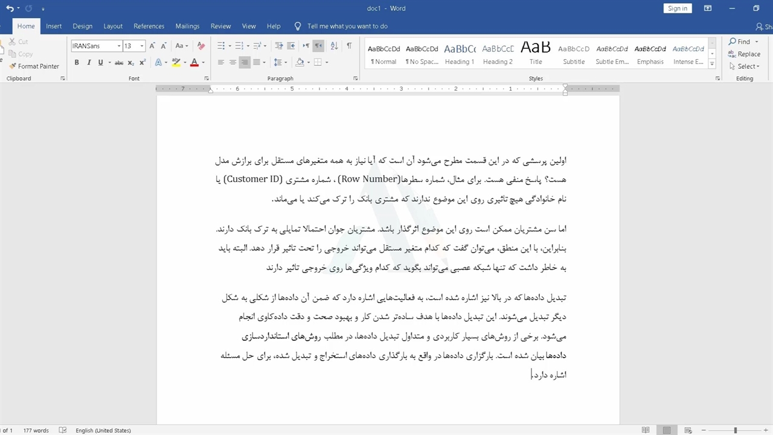The image size is (773, 435).
Task: Apply subscript formatting
Action: (132, 63)
